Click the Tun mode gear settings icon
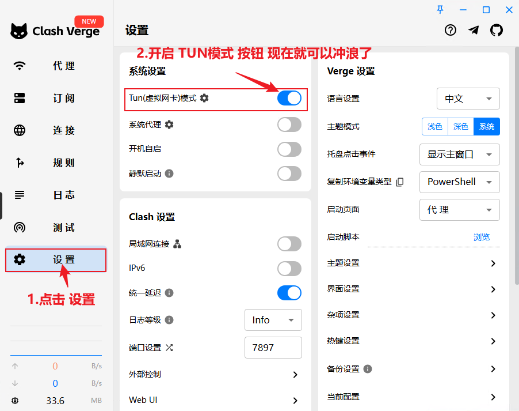Image resolution: width=519 pixels, height=411 pixels. [x=204, y=98]
